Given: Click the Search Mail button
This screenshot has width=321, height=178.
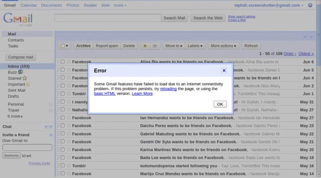Looking at the screenshot, I should [x=175, y=18].
